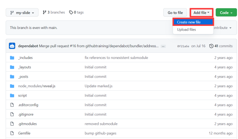Open the _posts folder
This screenshot has width=238, height=139.
pos(23,77)
